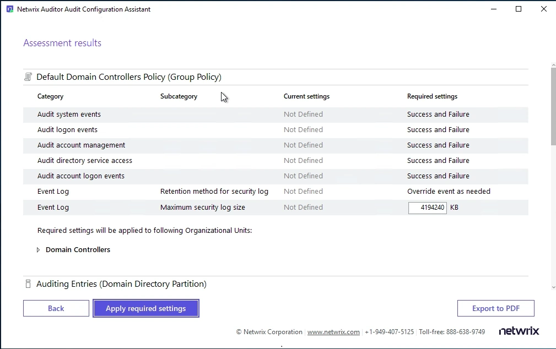Click Apply required settings
The image size is (556, 349).
[x=145, y=308]
